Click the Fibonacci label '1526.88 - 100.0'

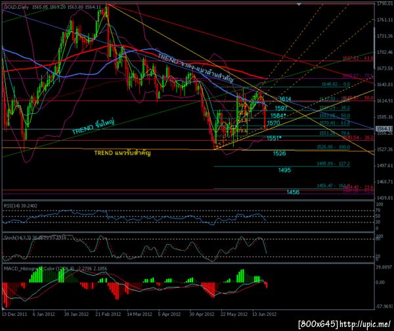(334, 147)
